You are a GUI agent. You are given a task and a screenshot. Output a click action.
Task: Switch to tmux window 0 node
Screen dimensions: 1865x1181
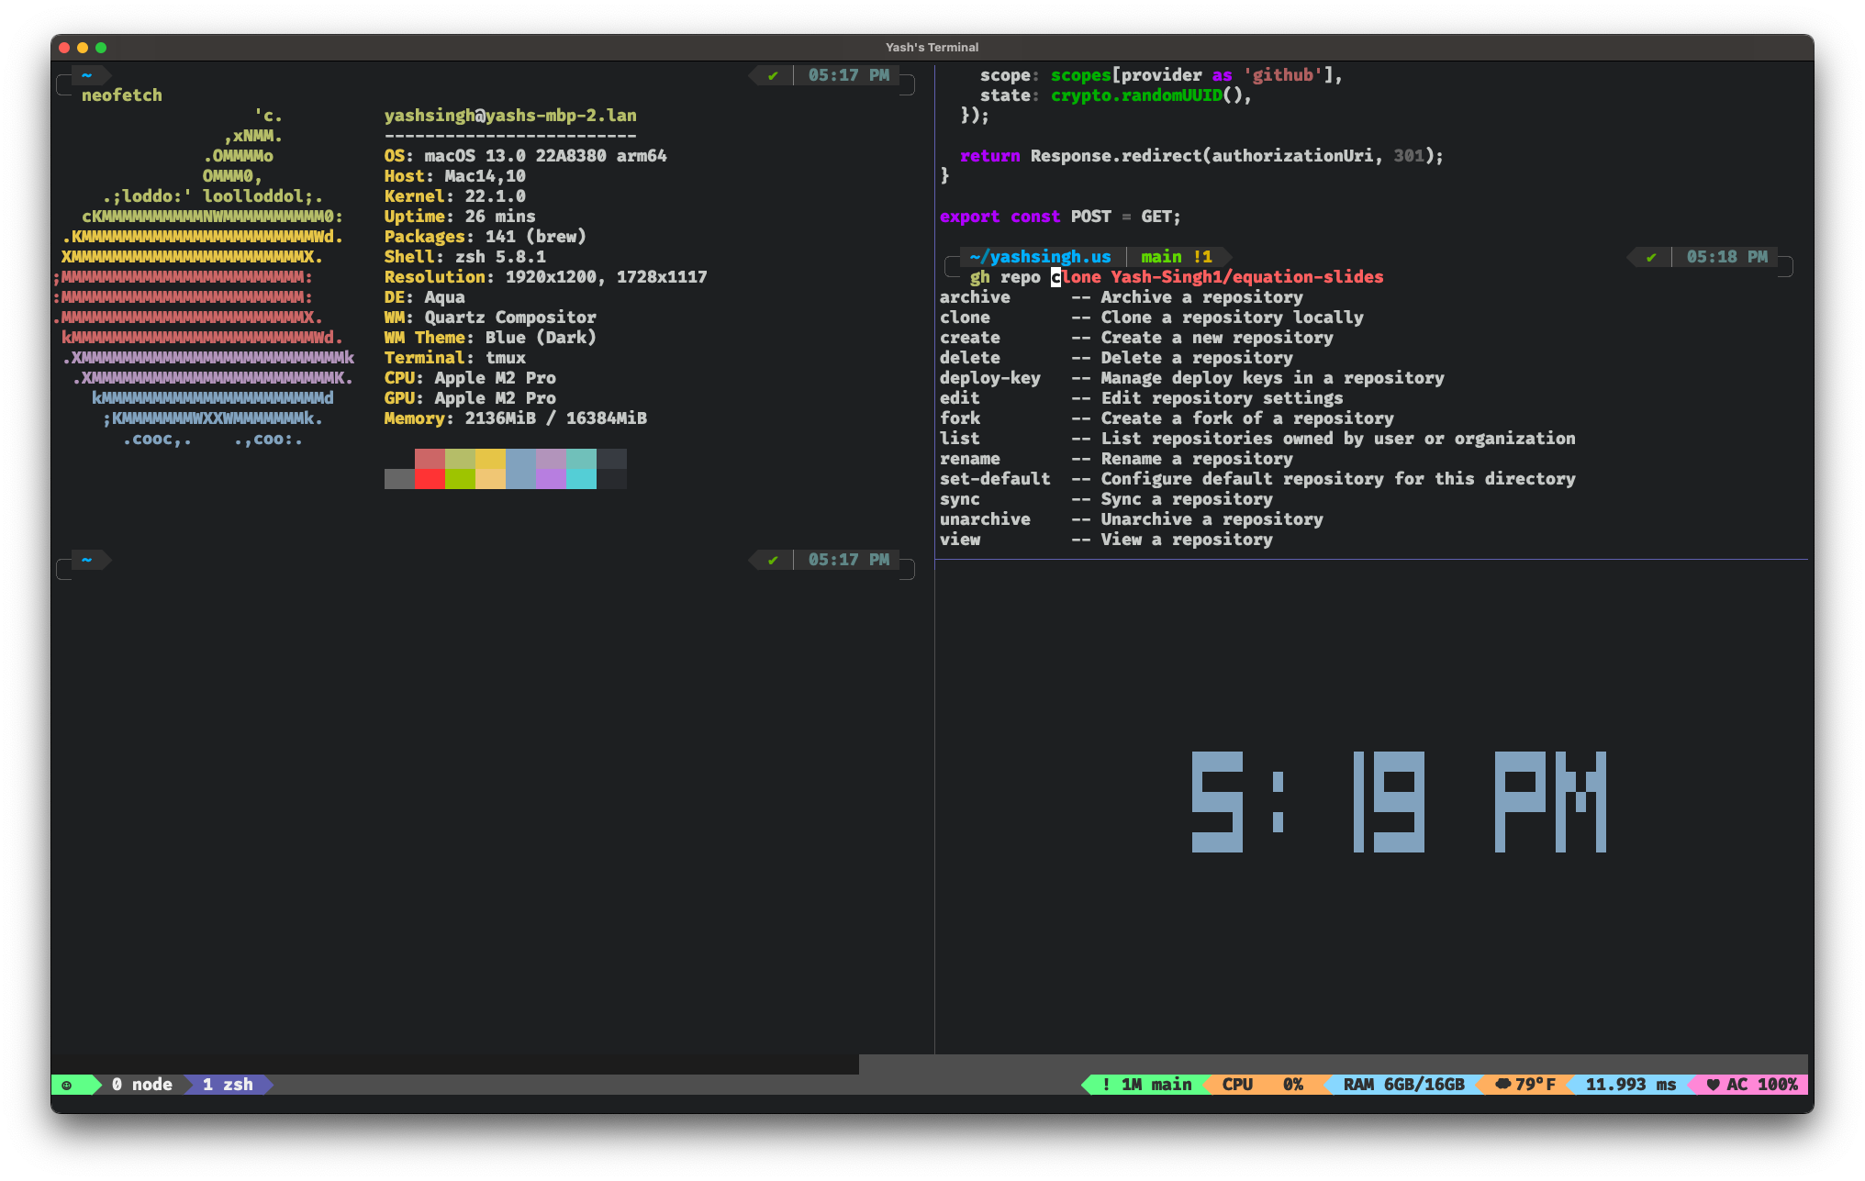pos(142,1085)
